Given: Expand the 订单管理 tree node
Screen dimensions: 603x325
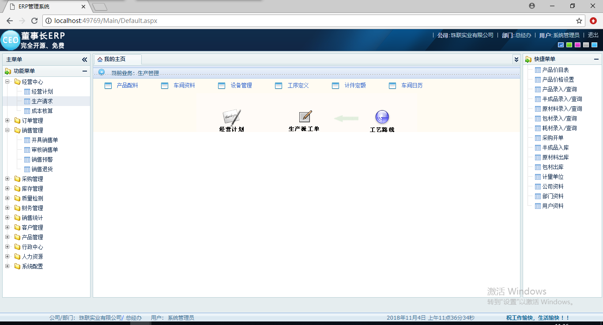Looking at the screenshot, I should pyautogui.click(x=7, y=121).
